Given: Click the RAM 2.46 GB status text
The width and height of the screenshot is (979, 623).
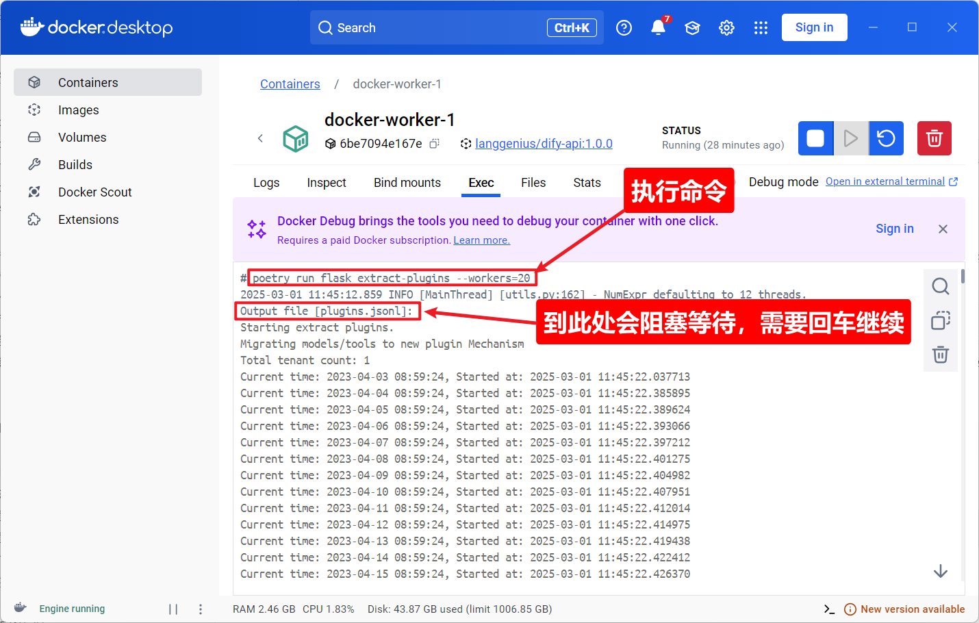Looking at the screenshot, I should pyautogui.click(x=264, y=609).
